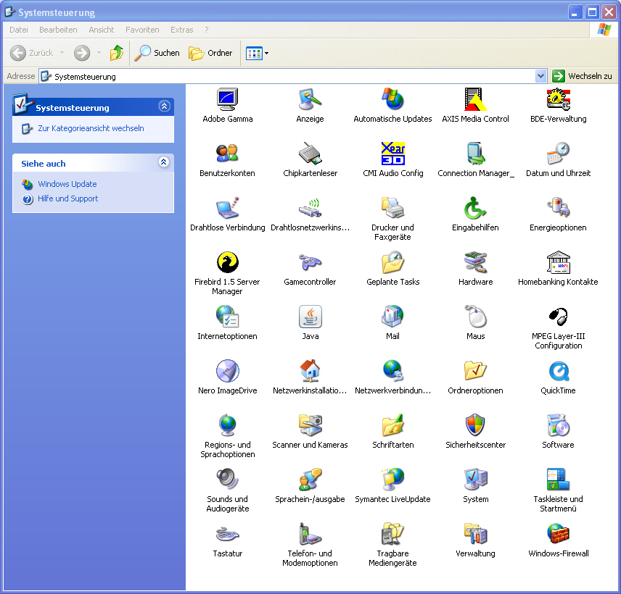Screen dimensions: 621x594
Task: Toggle the Ordner folders pane button
Action: point(210,53)
